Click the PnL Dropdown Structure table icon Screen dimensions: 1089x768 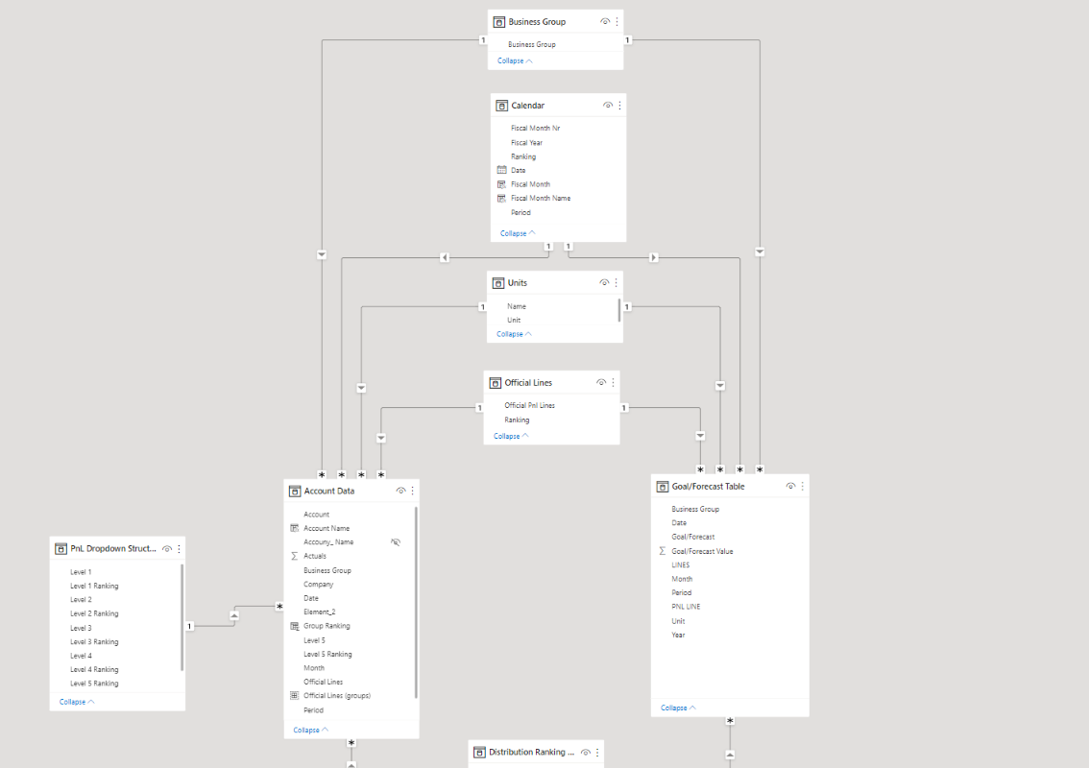coord(60,549)
